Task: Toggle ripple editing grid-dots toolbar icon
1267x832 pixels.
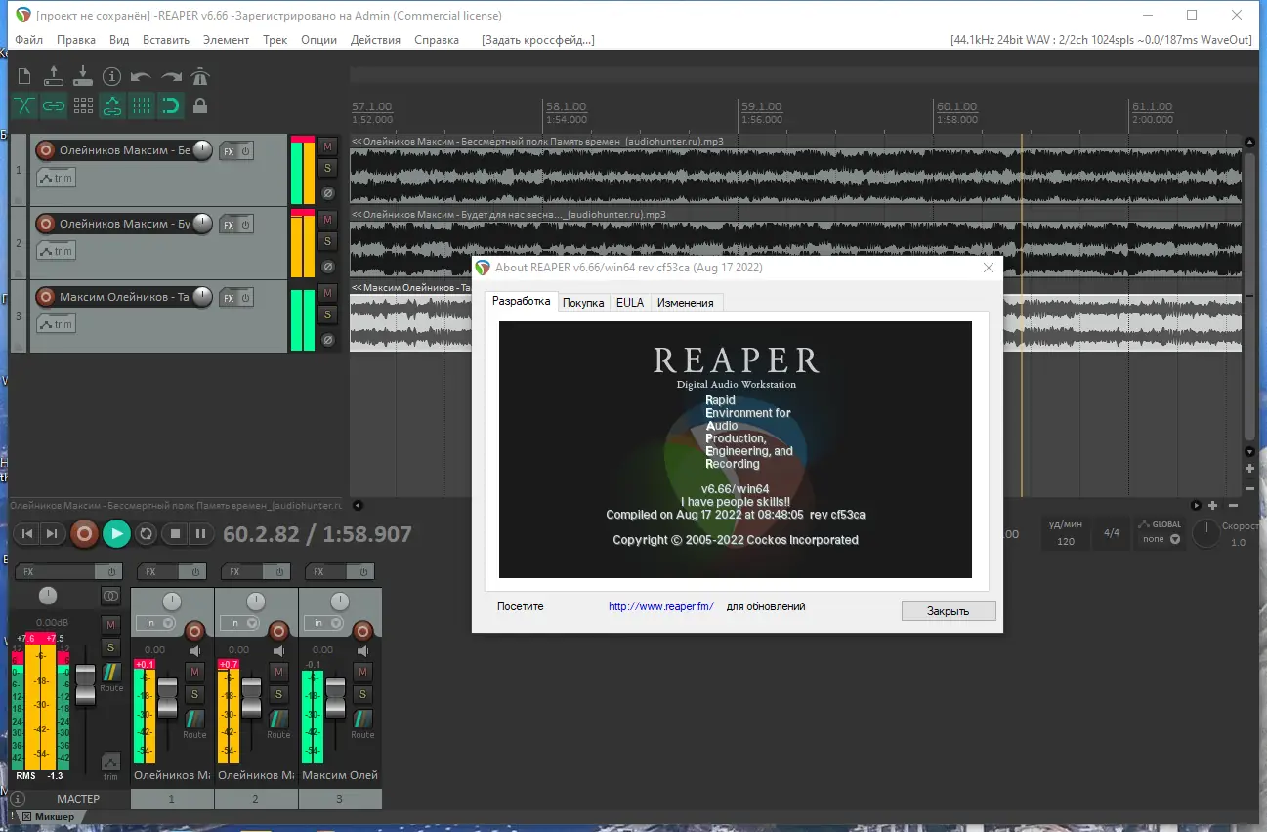Action: (83, 105)
